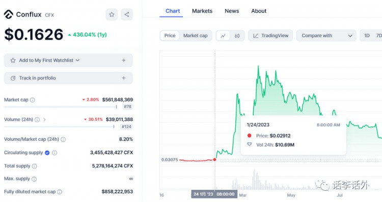
Task: Star Conflux as a favorite
Action: 112,15
